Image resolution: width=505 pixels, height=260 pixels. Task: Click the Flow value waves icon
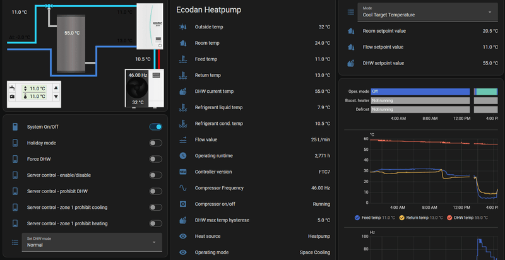(183, 139)
